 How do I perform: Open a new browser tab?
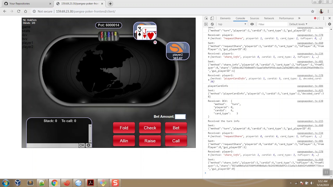point(110,4)
